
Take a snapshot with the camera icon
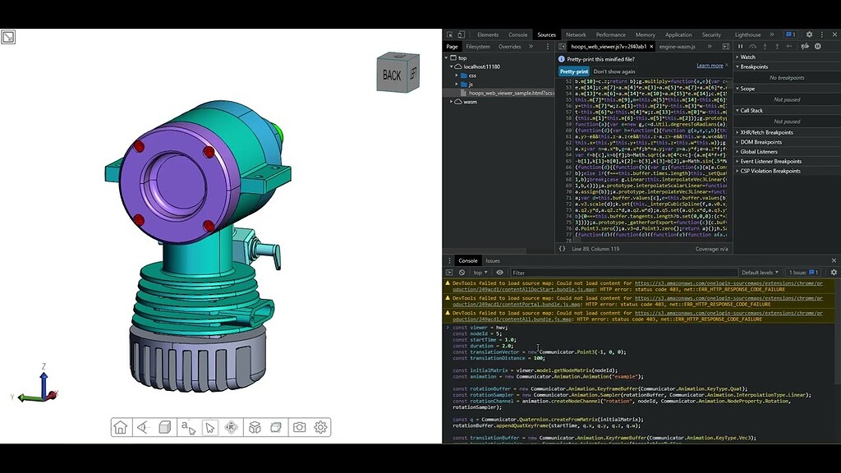(299, 427)
